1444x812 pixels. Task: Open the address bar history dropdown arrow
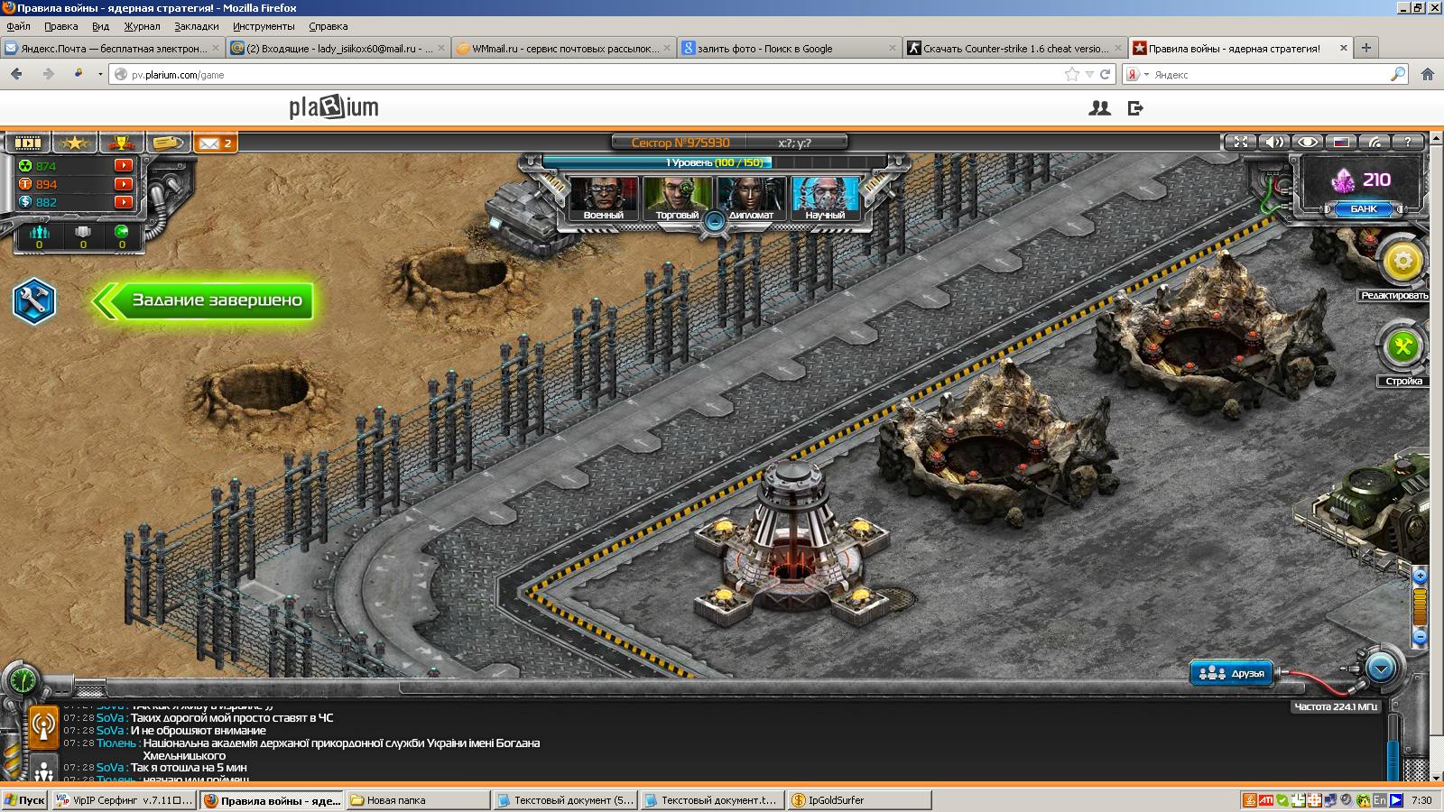click(x=1089, y=75)
